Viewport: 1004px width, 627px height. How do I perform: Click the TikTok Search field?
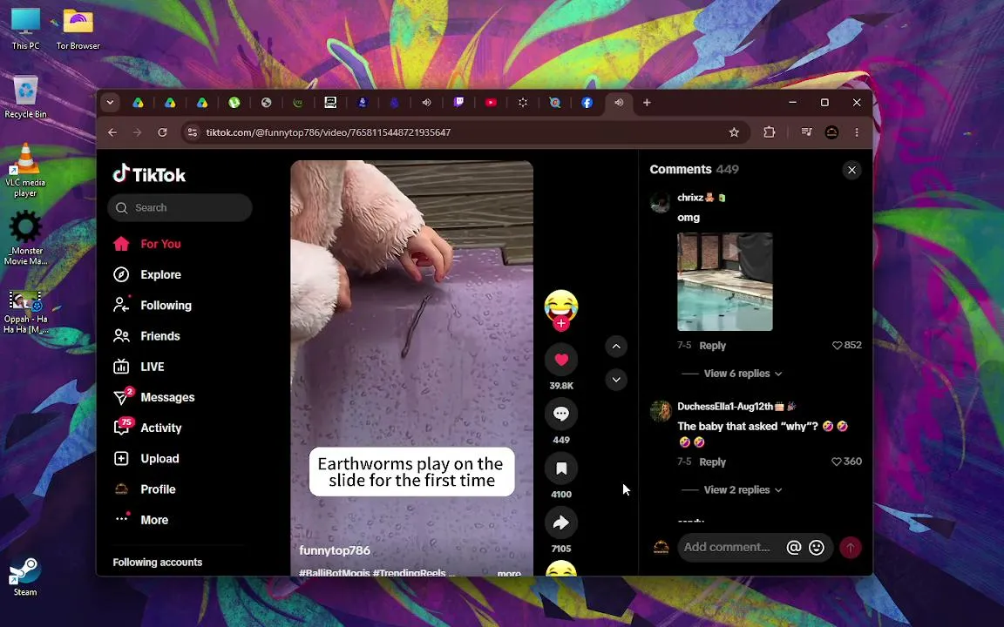click(180, 208)
